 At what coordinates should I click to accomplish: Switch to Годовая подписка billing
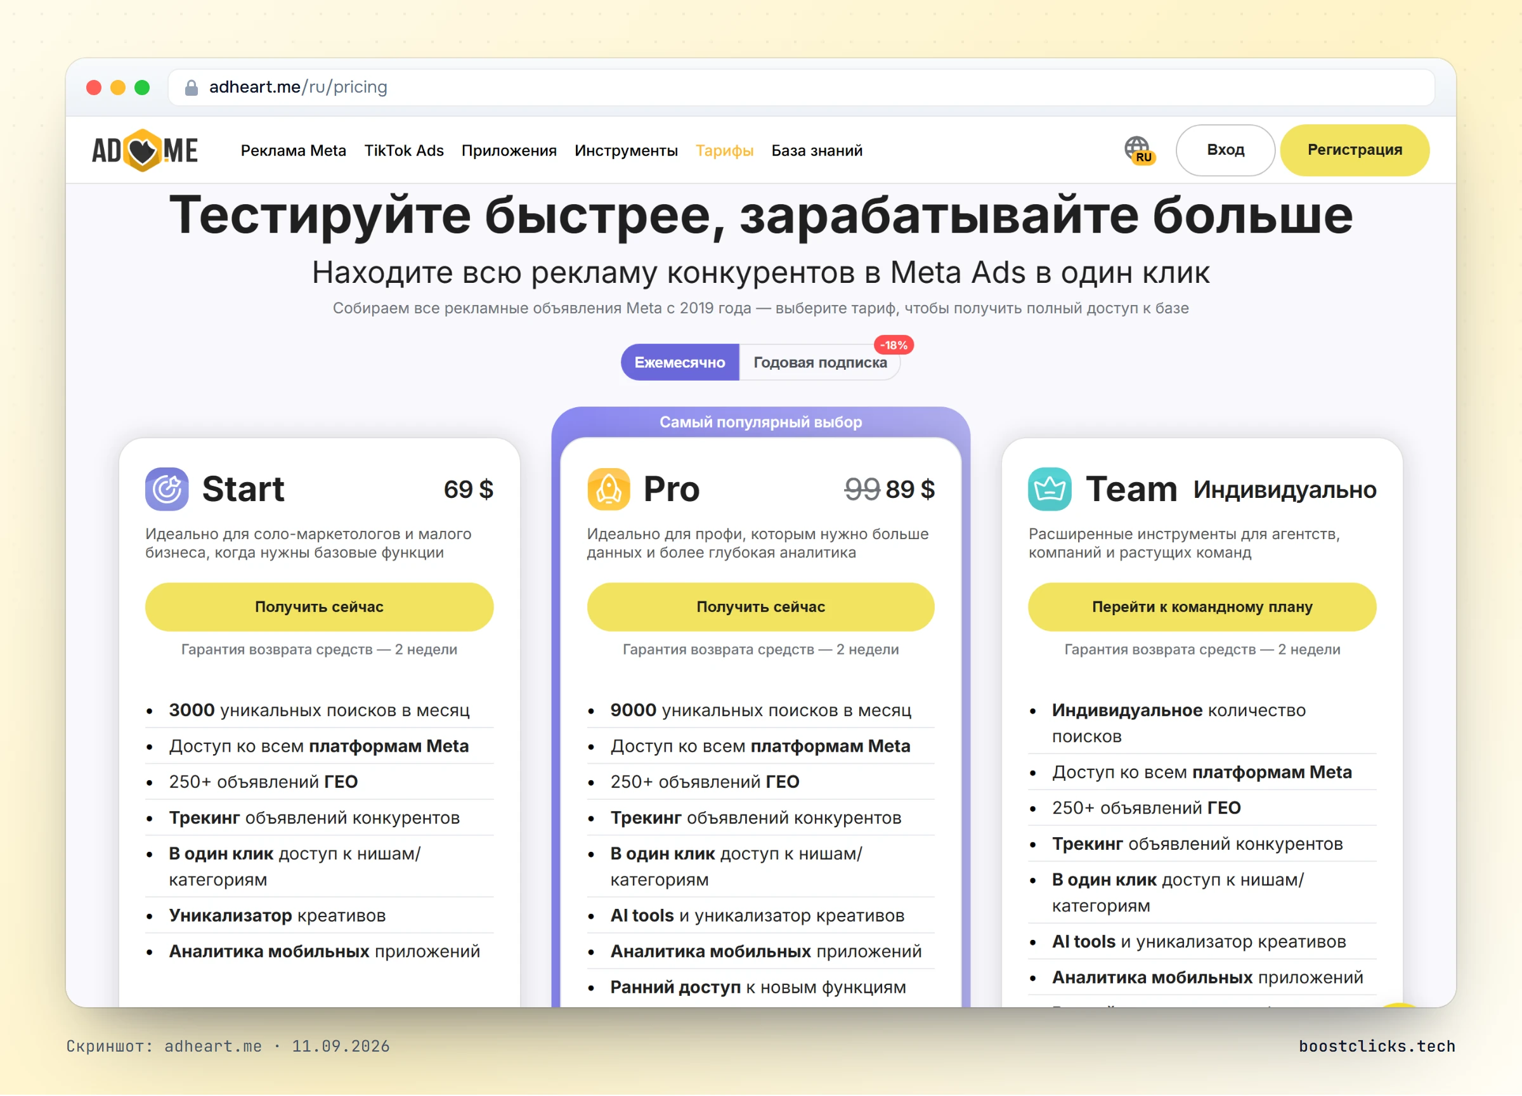click(x=820, y=362)
